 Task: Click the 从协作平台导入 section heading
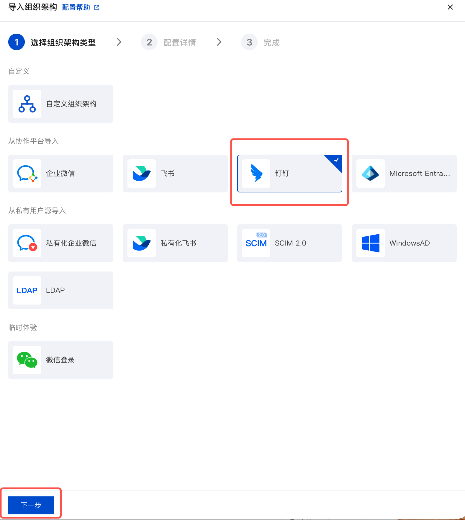point(33,141)
